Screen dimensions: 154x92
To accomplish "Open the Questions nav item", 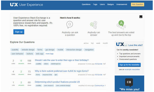I will pyautogui.click(x=86, y=4).
